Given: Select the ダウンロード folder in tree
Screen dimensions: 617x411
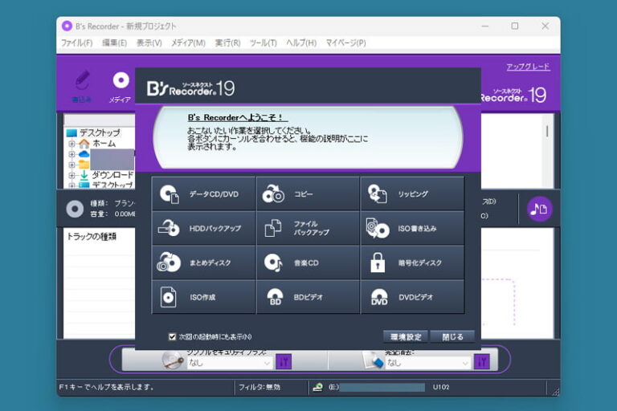Looking at the screenshot, I should click(x=112, y=175).
